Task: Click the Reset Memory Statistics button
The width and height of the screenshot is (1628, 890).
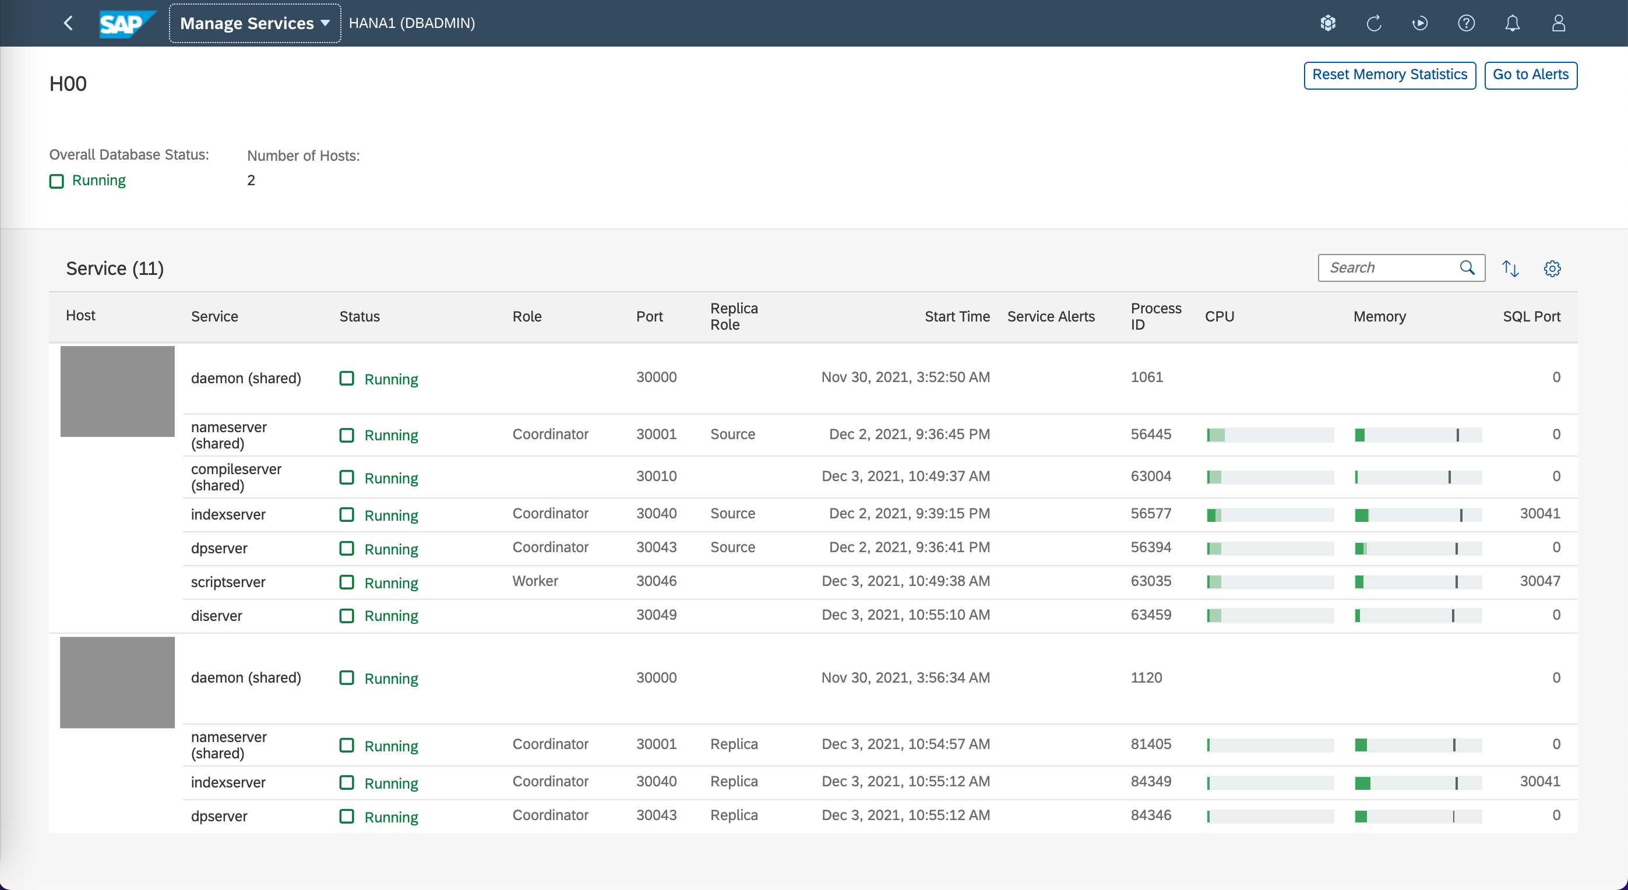Action: [x=1389, y=75]
